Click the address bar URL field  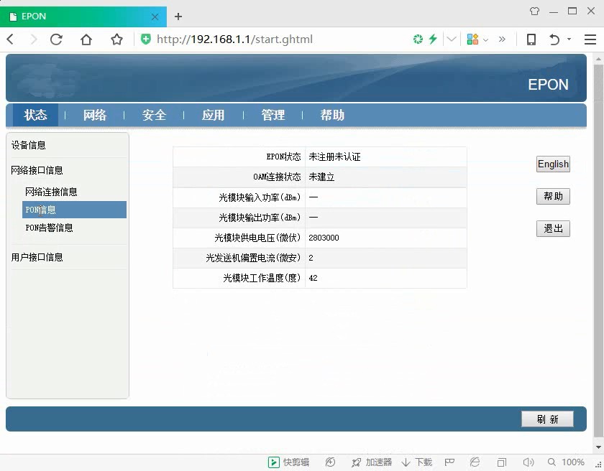(x=234, y=39)
